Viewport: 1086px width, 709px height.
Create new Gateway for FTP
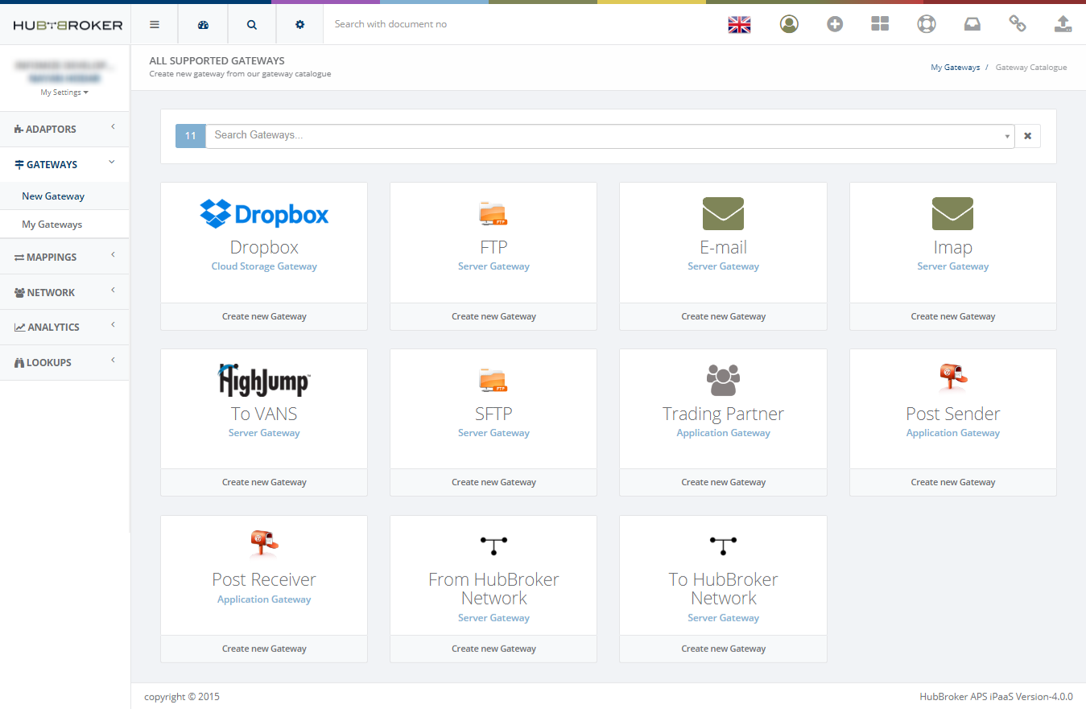point(493,316)
